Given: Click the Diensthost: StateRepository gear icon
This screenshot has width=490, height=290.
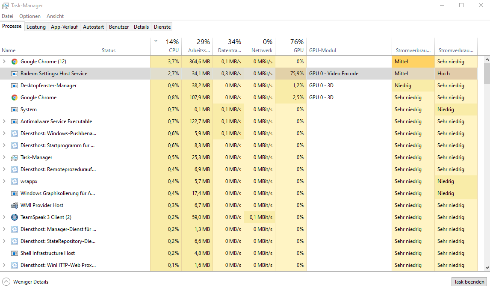Looking at the screenshot, I should click(15, 241).
